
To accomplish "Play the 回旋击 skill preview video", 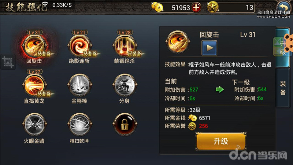I will [209, 48].
